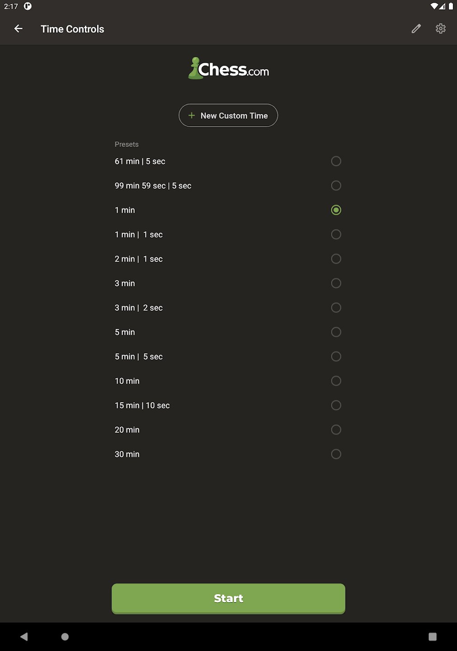Tap the Time Controls title

72,29
